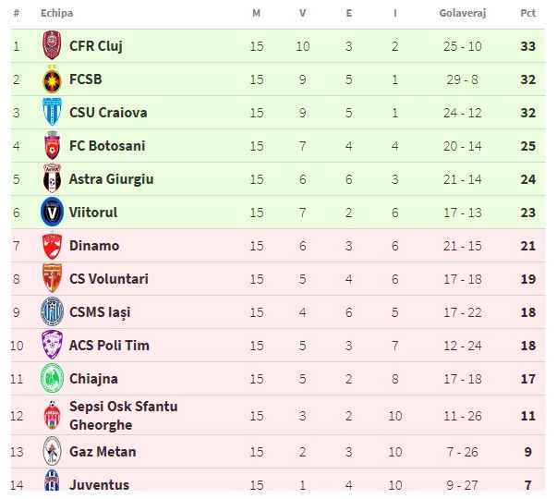The height and width of the screenshot is (499, 557).
Task: Open the Sepsi Osk Sfantu Gheorghe link
Action: click(123, 416)
